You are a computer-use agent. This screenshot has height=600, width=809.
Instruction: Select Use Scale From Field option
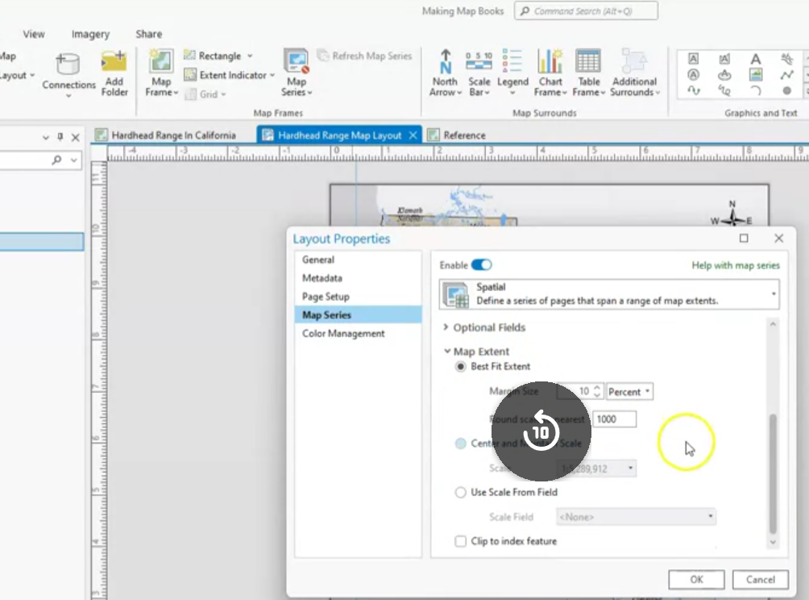[x=460, y=492]
